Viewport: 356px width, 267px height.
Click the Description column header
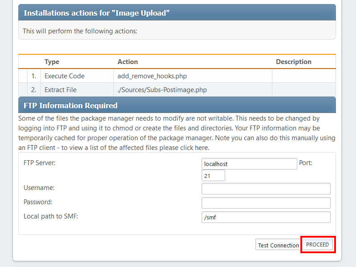293,62
